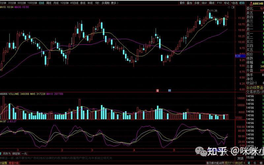Screen dimensions: 264x165
Task: Add stock via +自选 button
Action: click(234, 3)
